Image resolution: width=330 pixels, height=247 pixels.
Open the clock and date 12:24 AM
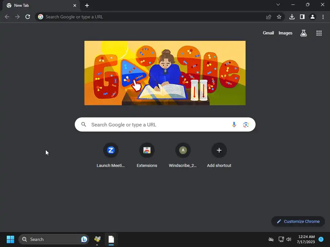click(306, 239)
